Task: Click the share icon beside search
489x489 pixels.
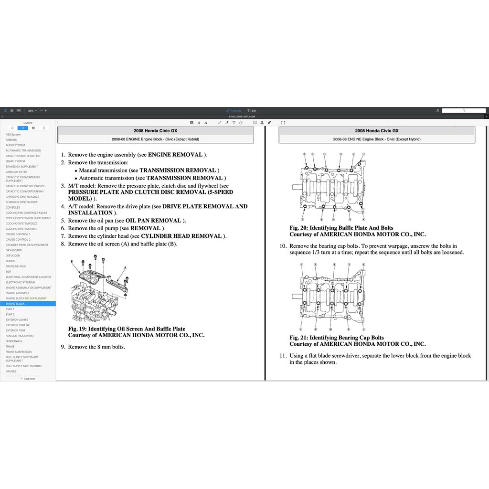Action: 437,110
